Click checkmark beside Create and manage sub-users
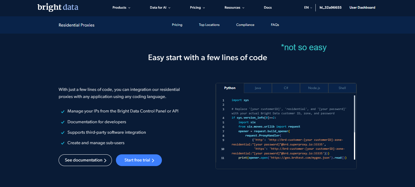Screen dimensions: 415x187 63,143
